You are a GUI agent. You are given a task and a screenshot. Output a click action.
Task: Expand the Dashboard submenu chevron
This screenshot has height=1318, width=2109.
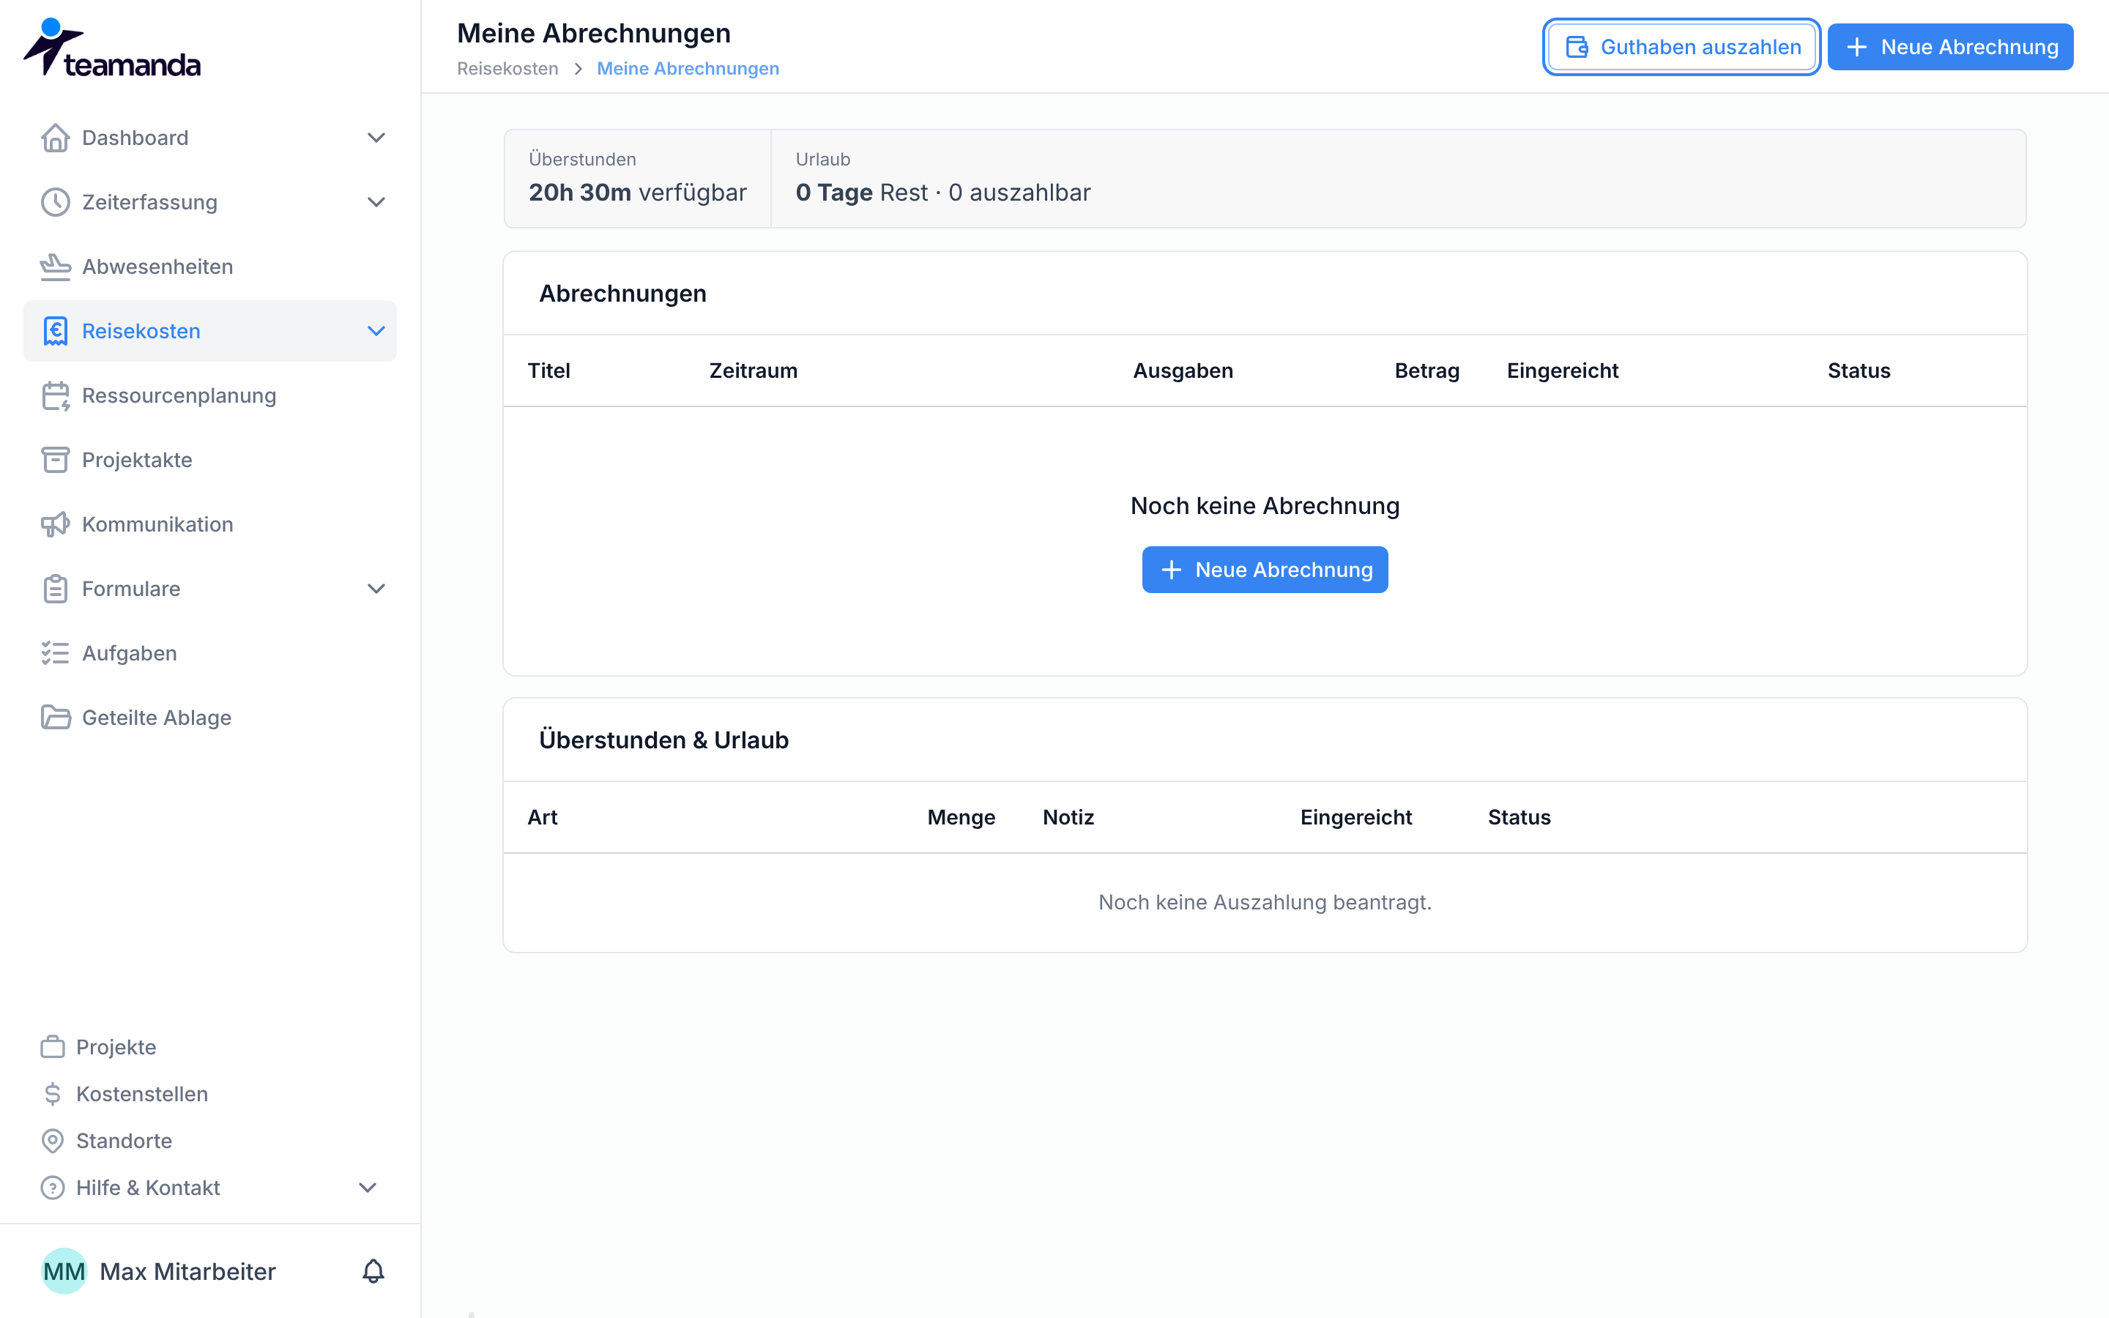click(376, 138)
